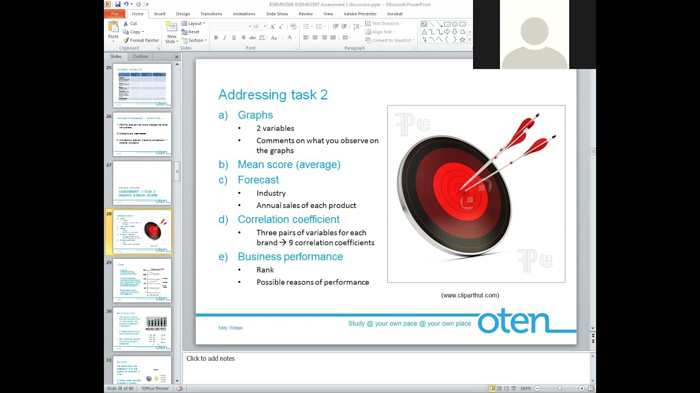Toggle Strikethrough formatting

coord(253,38)
